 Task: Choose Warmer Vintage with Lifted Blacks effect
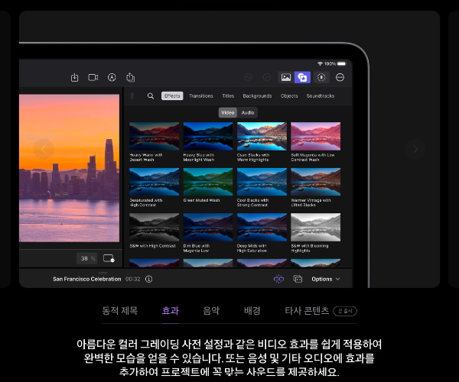pos(315,187)
